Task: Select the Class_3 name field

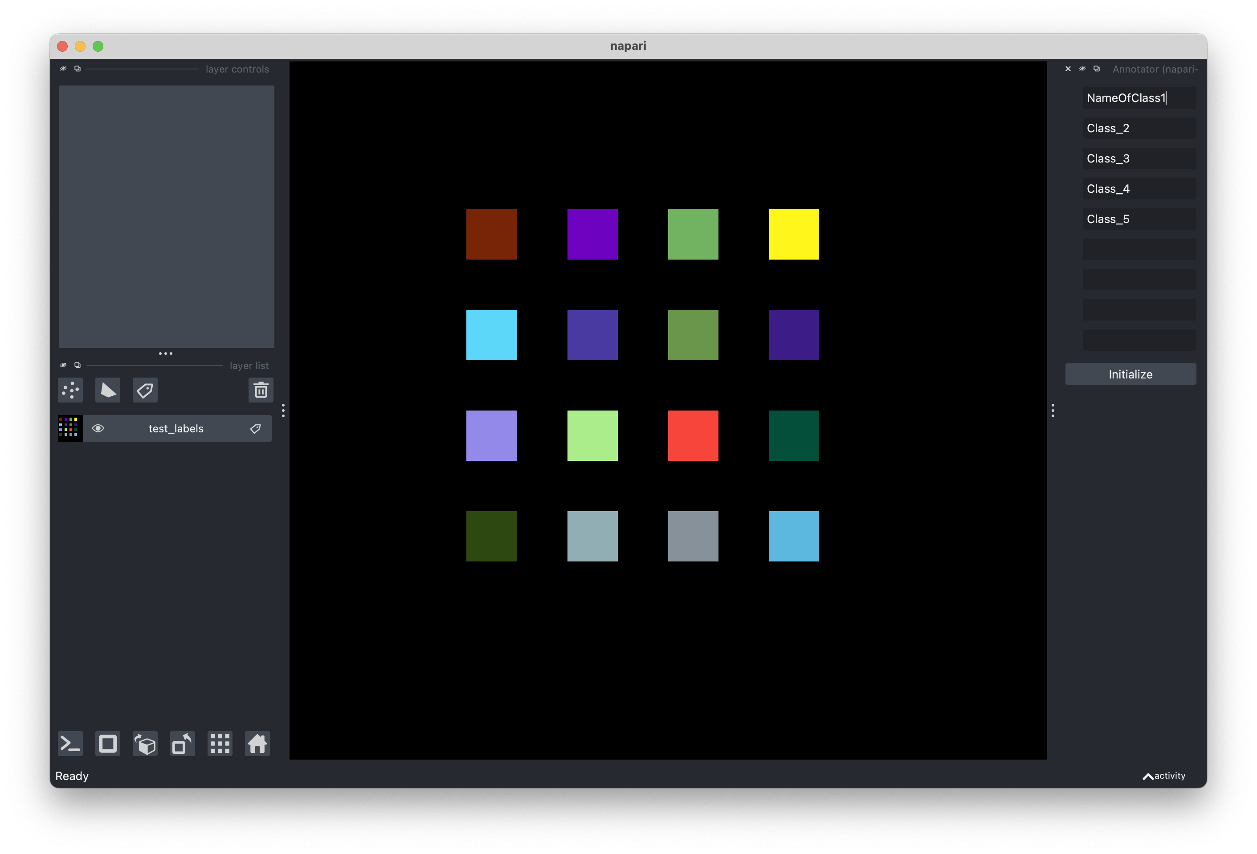Action: [1139, 159]
